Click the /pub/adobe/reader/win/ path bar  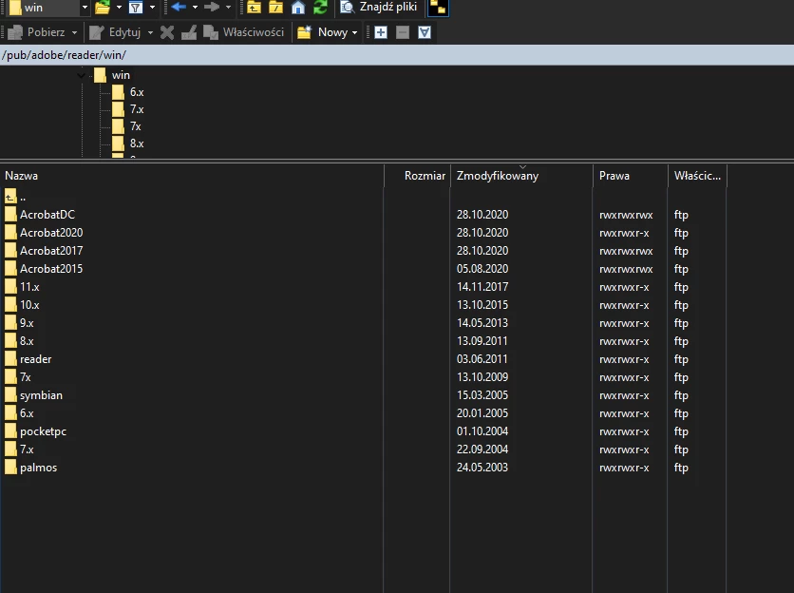click(397, 55)
